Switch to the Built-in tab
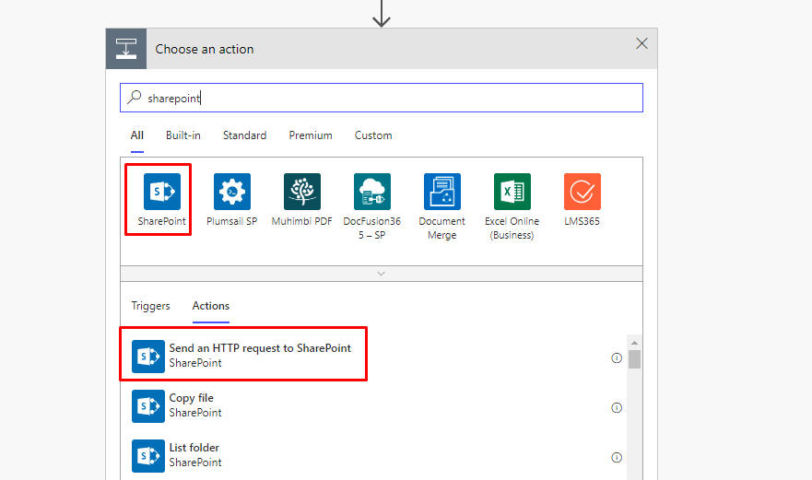The width and height of the screenshot is (812, 480). (183, 135)
